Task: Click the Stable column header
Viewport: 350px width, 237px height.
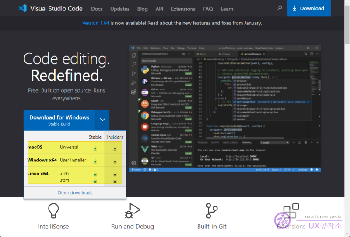Action: tap(95, 137)
